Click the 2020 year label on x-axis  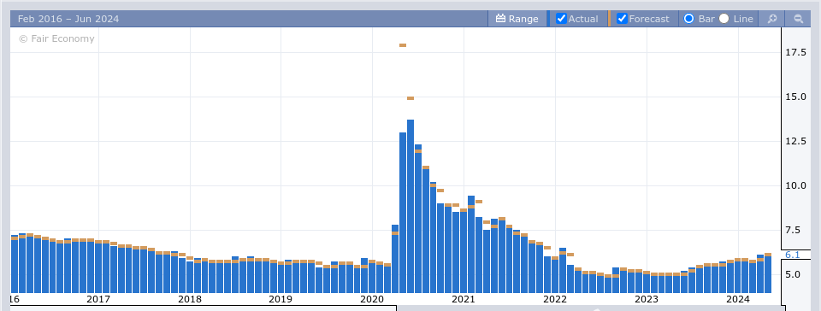(x=372, y=299)
